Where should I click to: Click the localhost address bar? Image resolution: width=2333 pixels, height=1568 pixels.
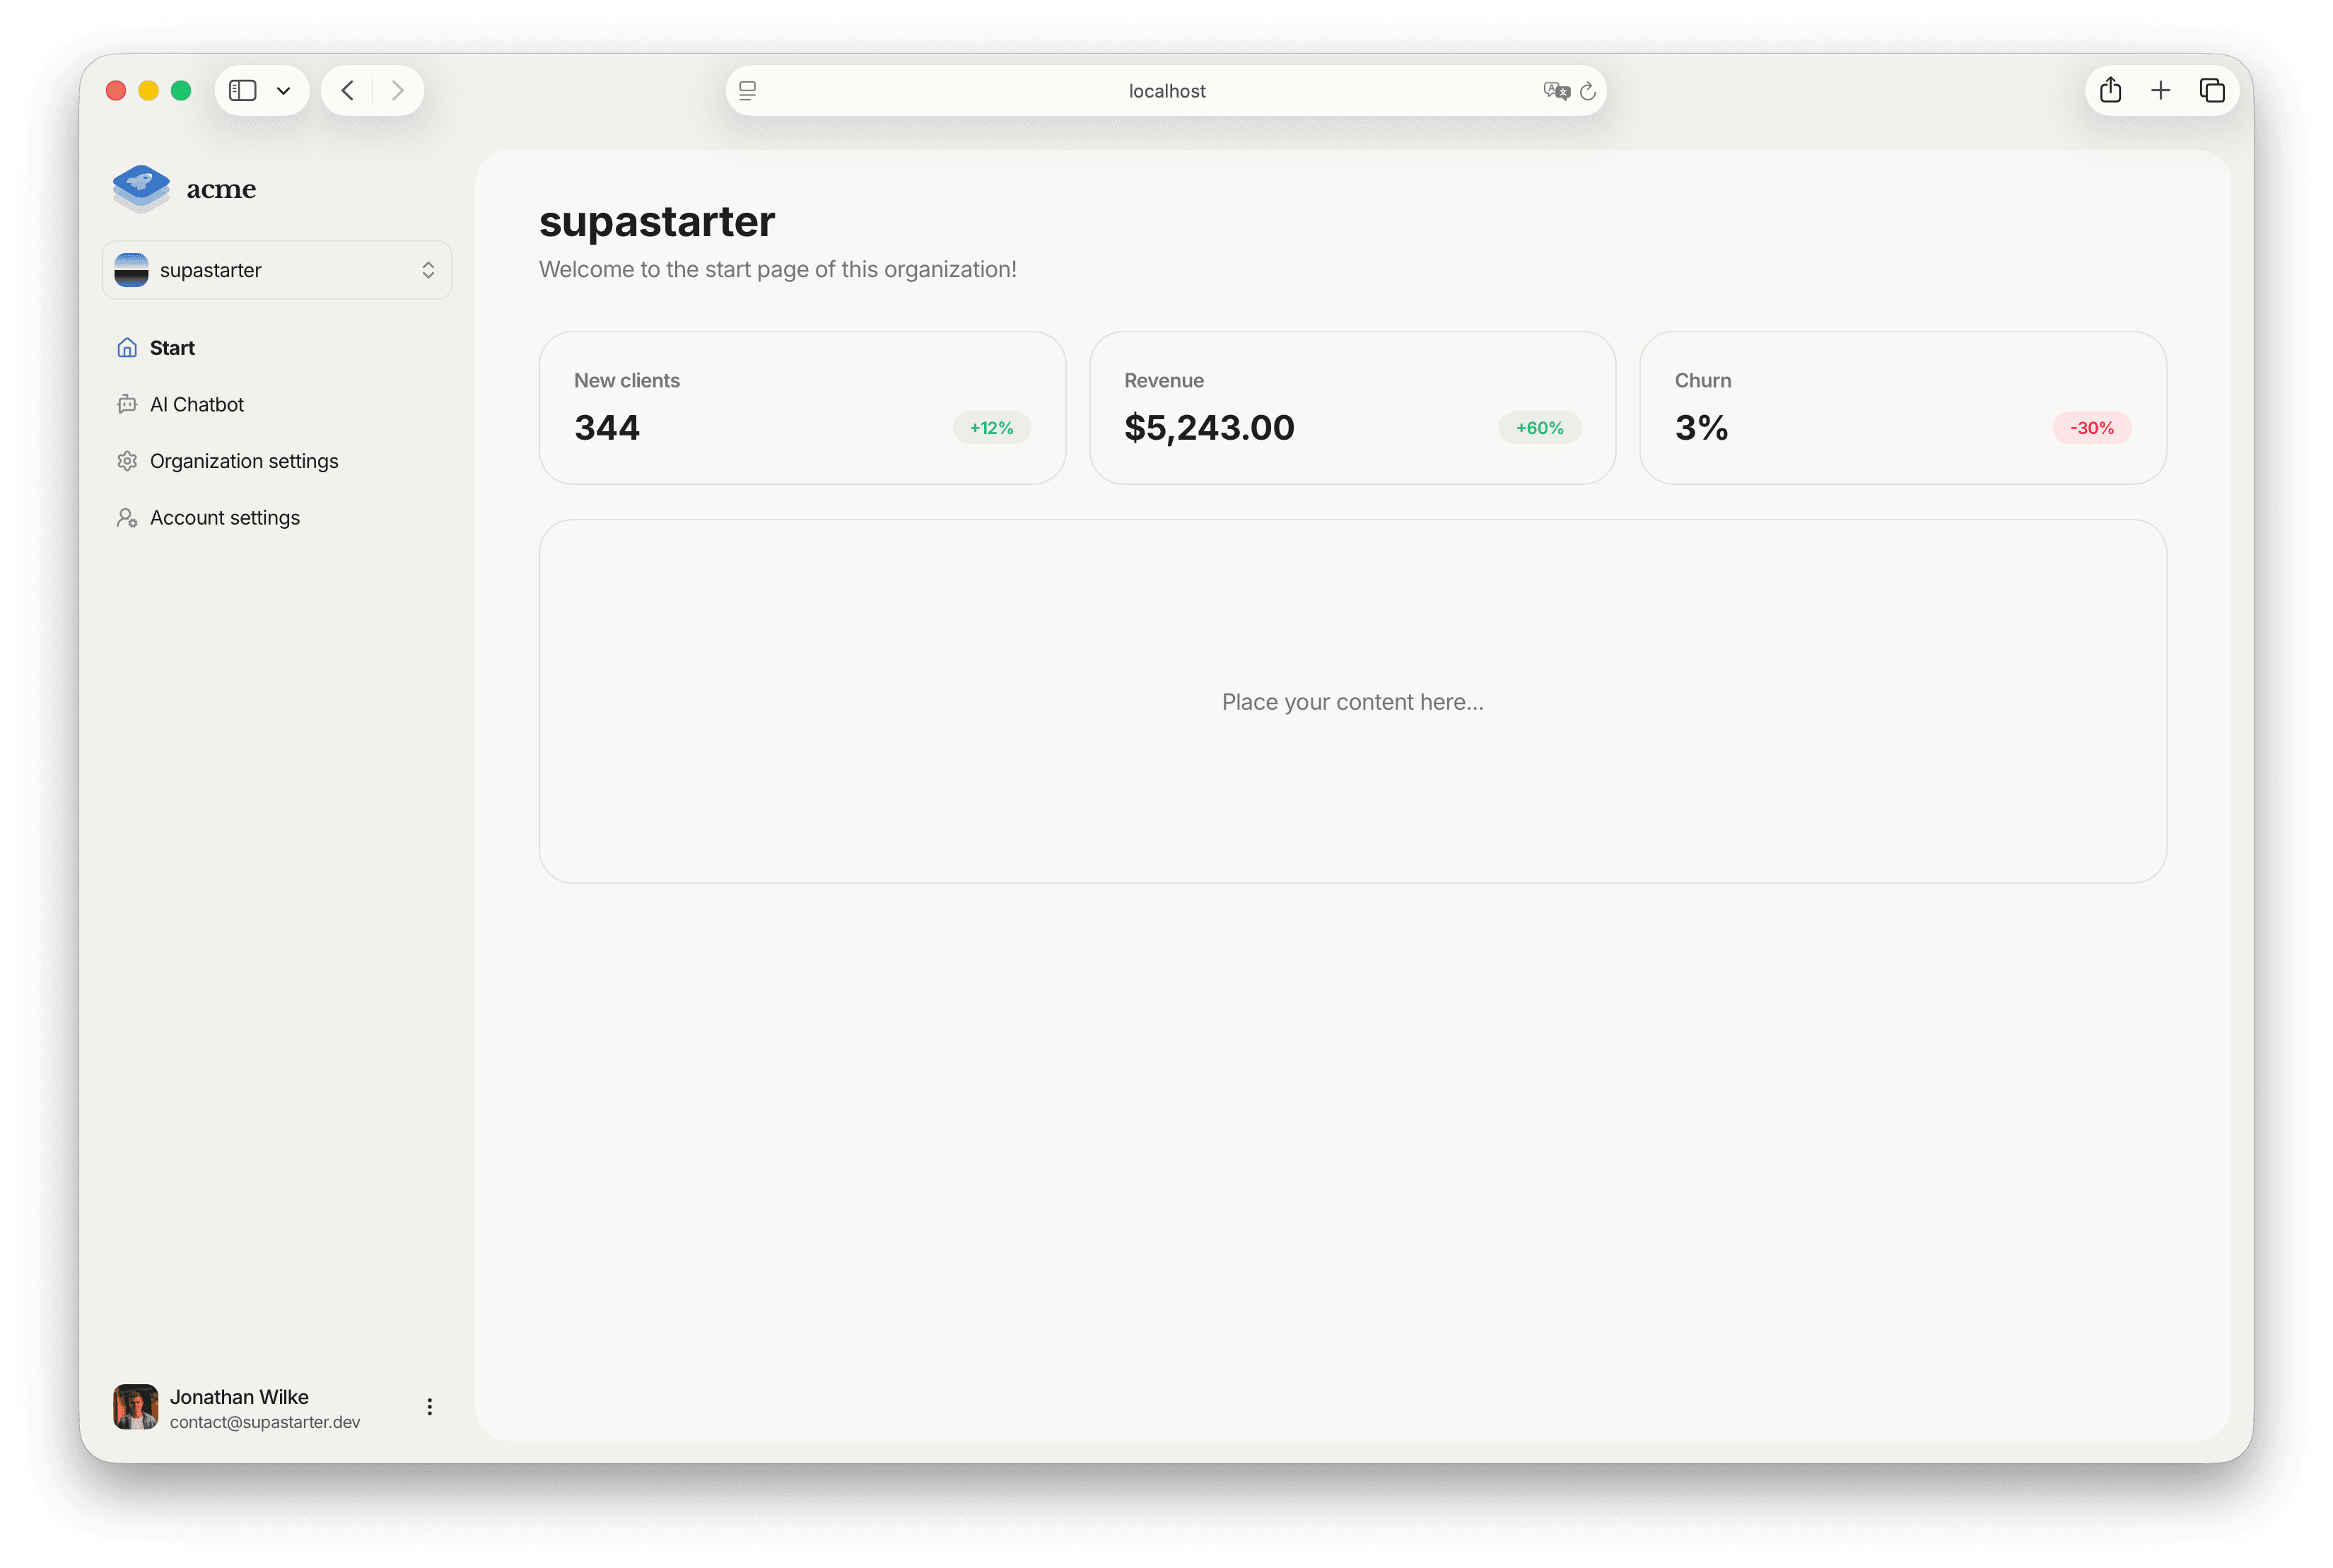(1166, 90)
